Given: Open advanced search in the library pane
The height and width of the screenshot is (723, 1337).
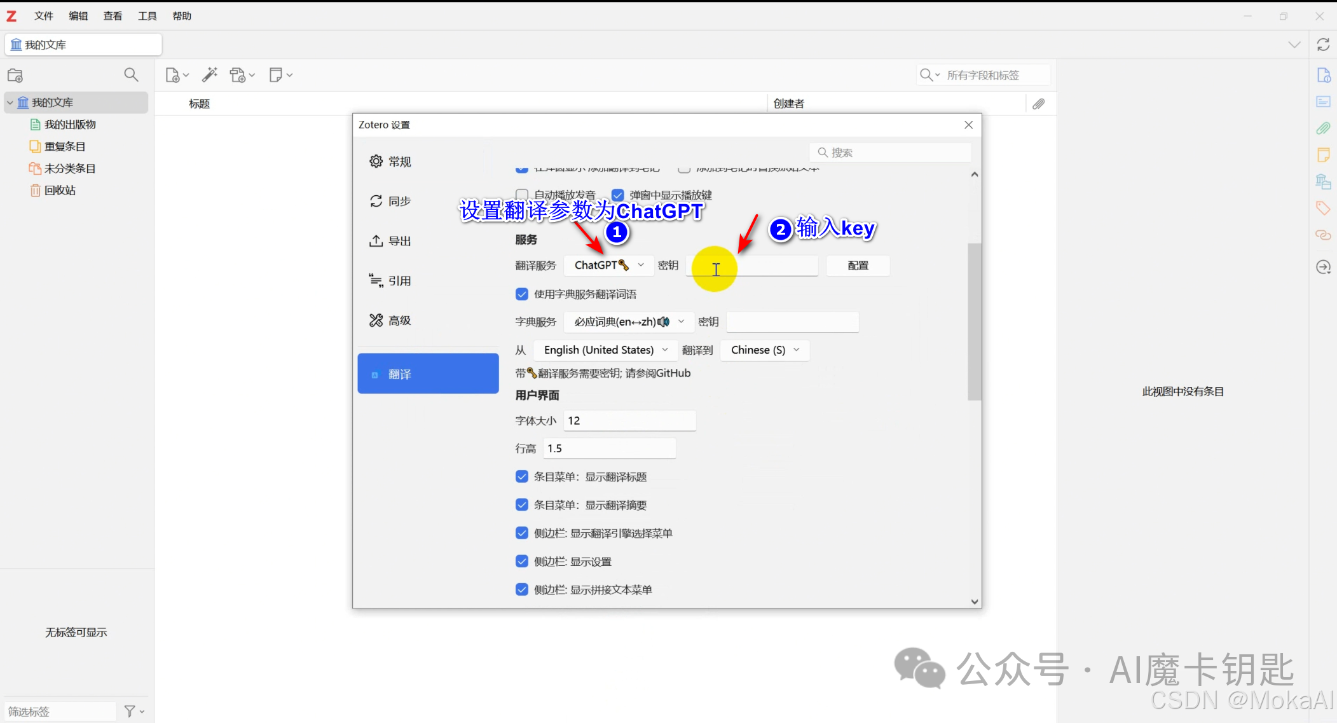Looking at the screenshot, I should (131, 74).
